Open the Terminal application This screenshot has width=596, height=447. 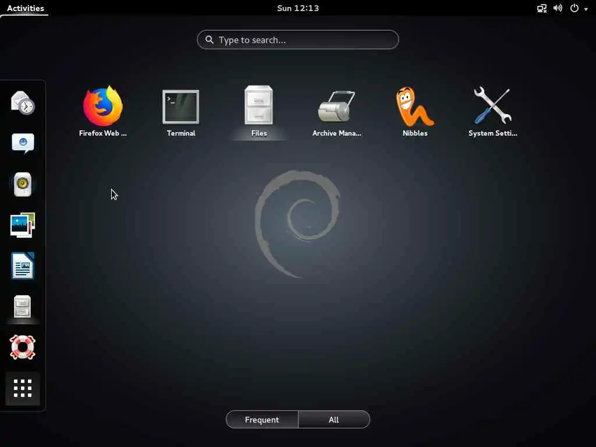tap(181, 111)
